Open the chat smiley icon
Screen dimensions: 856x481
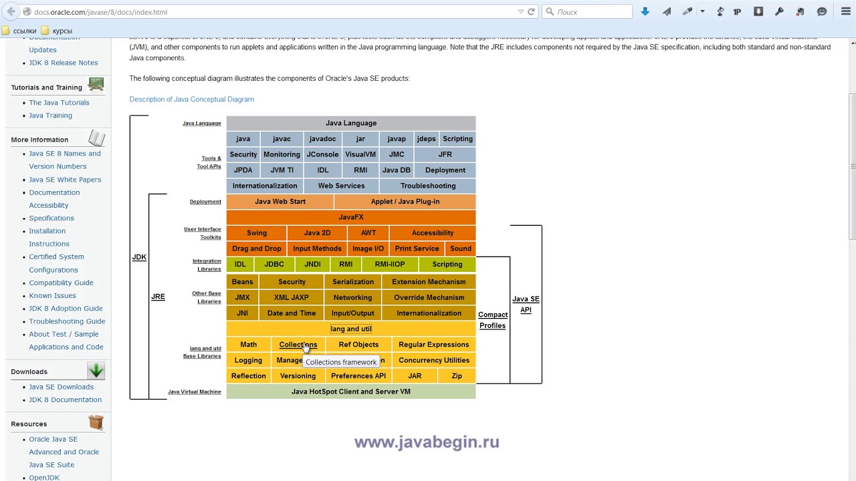[822, 11]
